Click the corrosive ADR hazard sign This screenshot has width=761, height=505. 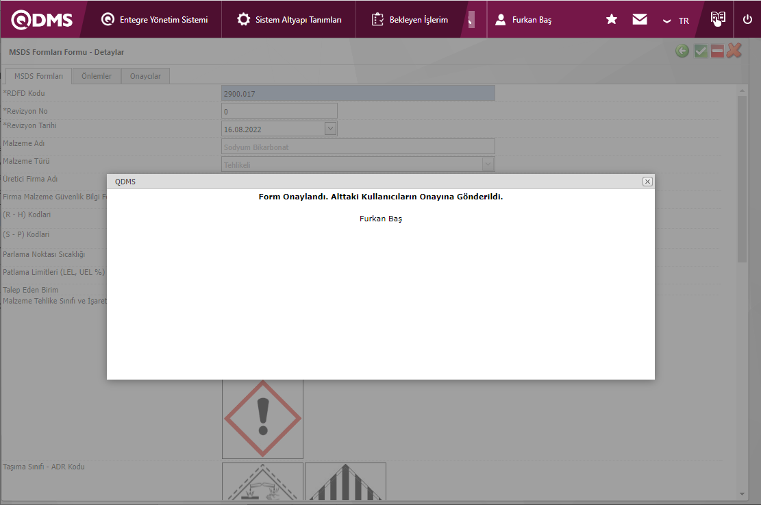tap(262, 482)
